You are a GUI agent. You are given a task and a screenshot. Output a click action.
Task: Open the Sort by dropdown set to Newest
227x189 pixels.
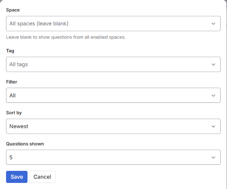pyautogui.click(x=113, y=126)
